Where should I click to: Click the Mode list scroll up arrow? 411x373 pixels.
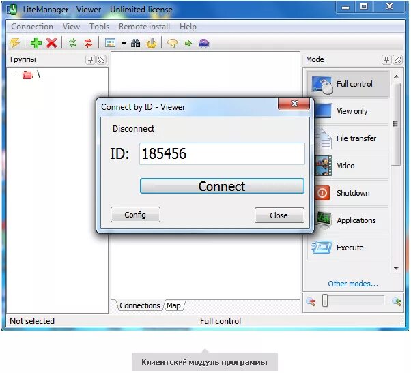click(x=396, y=76)
